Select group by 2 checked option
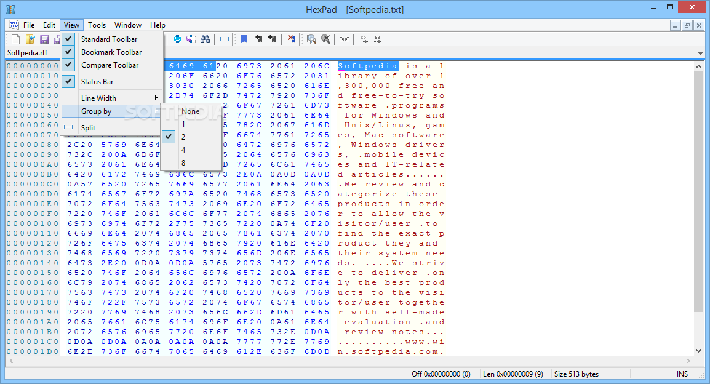This screenshot has height=384, width=710. 191,137
